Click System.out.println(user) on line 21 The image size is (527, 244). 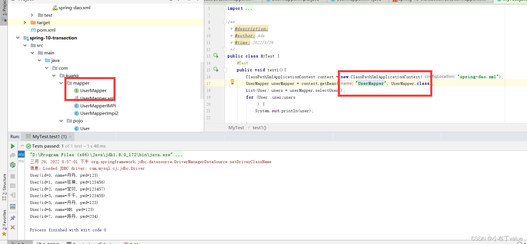pos(284,111)
